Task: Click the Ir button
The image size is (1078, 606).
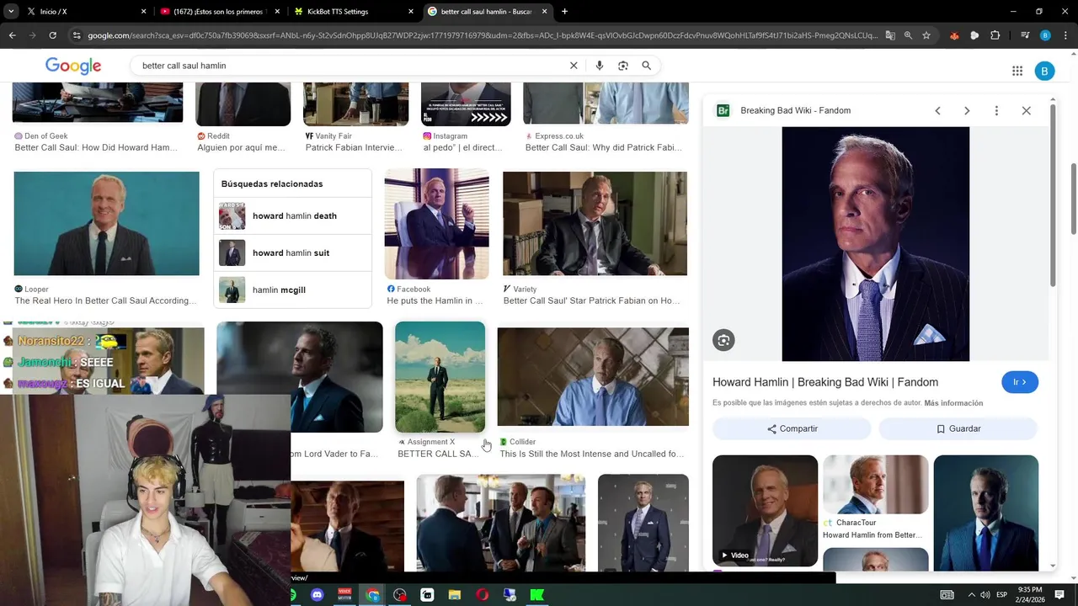Action: click(1020, 382)
